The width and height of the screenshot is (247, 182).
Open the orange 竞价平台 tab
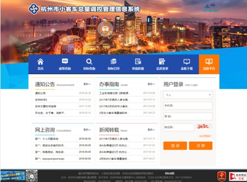pyautogui.click(x=209, y=64)
